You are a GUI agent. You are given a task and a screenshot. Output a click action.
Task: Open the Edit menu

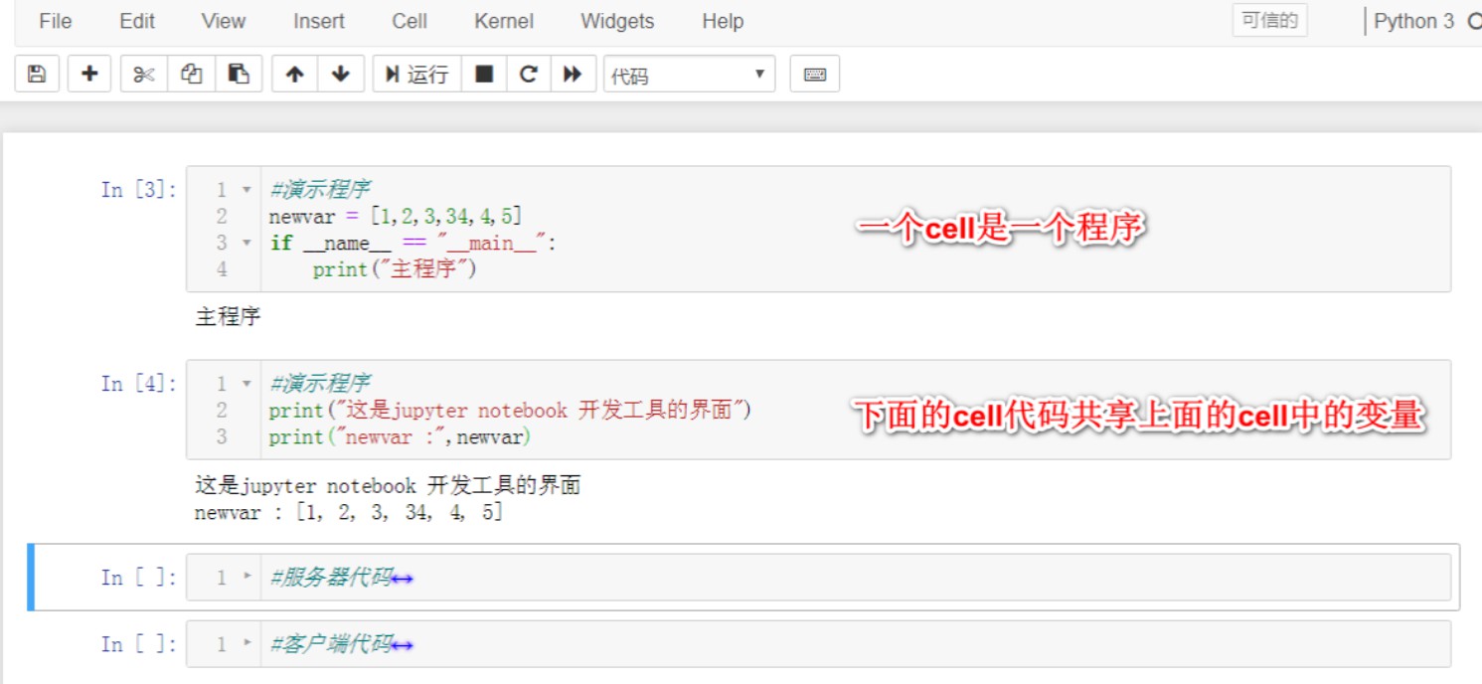click(x=137, y=21)
